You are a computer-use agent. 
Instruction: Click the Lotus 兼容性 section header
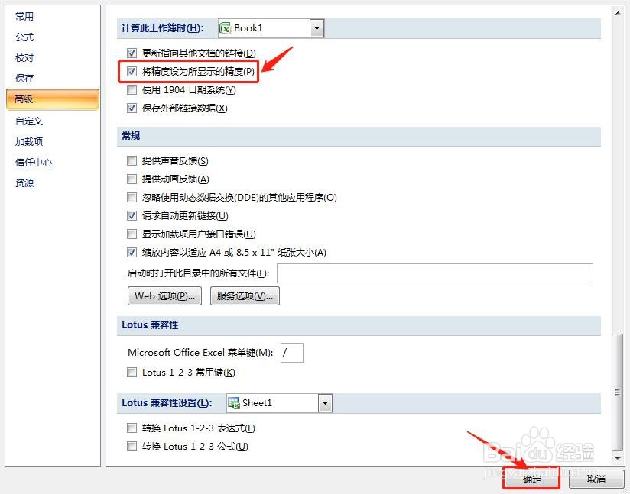coord(359,325)
